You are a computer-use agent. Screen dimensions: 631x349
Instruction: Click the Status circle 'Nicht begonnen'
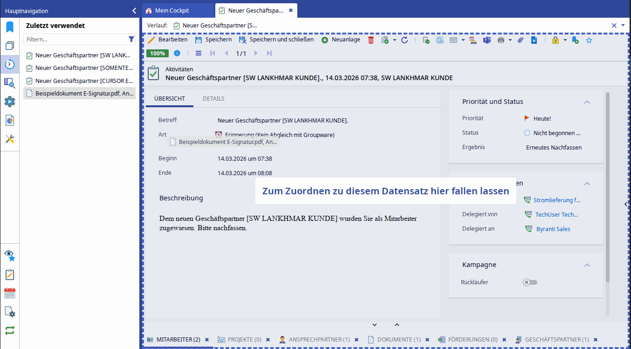point(527,133)
